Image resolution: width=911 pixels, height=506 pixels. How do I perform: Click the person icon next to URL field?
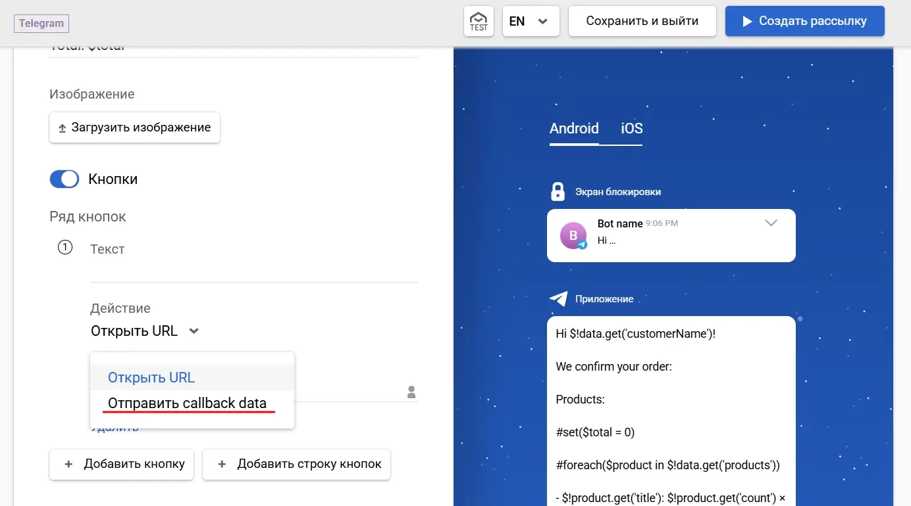(x=411, y=392)
